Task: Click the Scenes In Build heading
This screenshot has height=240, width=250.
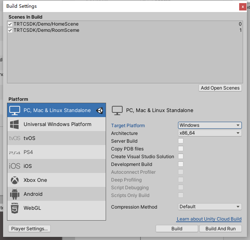Action: tap(26, 17)
